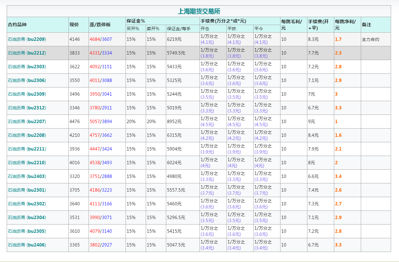
Task: Select the 8.3元 total fee cell
Action: pyautogui.click(x=313, y=39)
